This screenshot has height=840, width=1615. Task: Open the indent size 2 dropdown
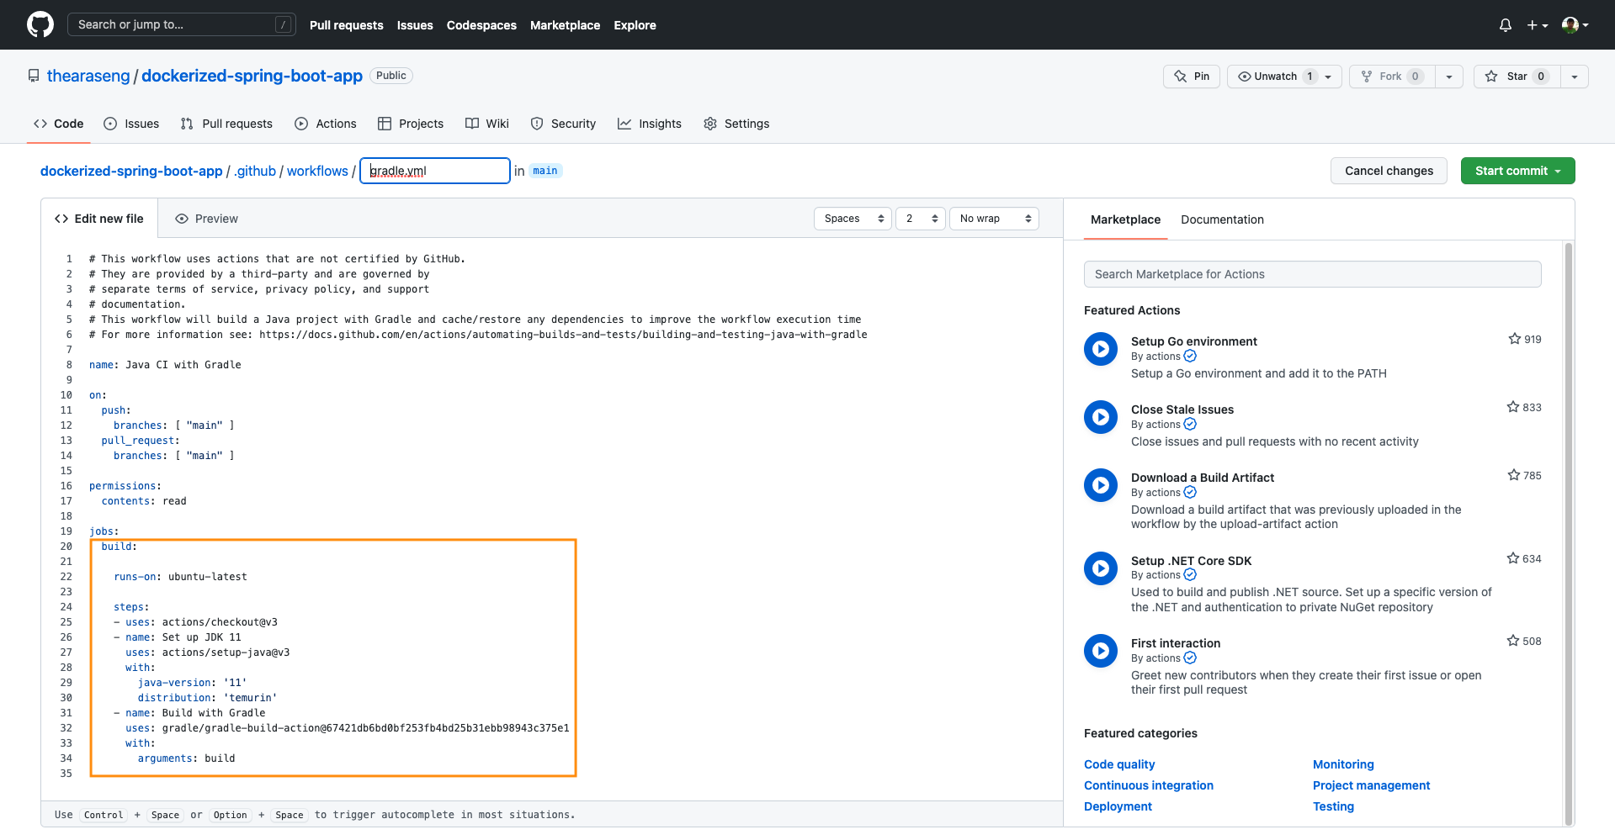point(921,219)
